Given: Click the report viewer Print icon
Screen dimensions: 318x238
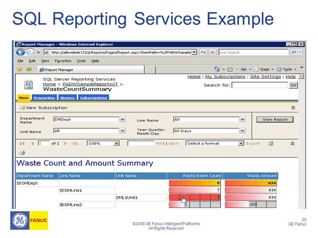Looking at the screenshot, I should pos(22,153).
